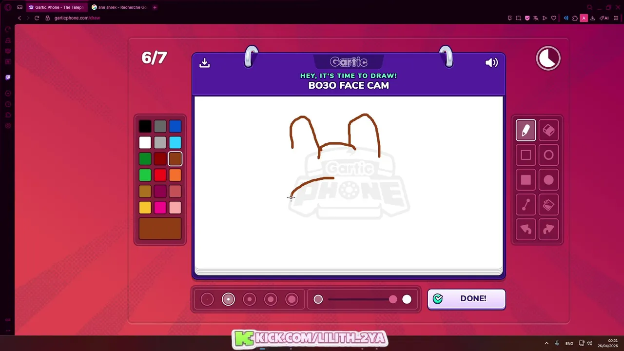624x351 pixels.
Task: Choose the hot pink color swatch
Action: tap(160, 208)
